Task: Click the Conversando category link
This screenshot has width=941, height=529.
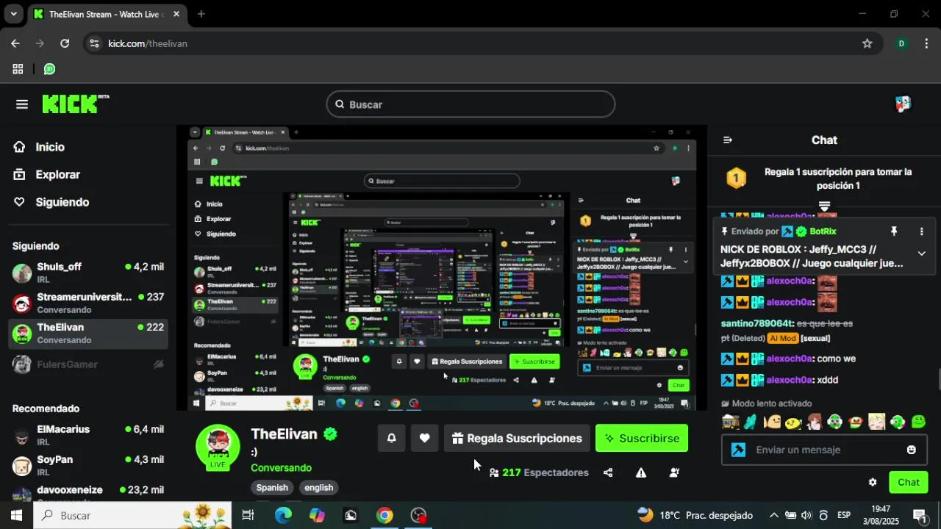Action: (x=281, y=467)
